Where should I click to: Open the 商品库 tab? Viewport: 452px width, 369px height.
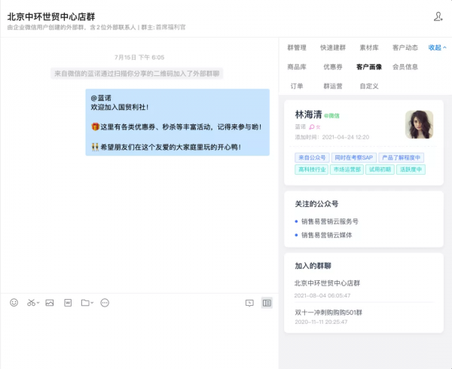(297, 67)
